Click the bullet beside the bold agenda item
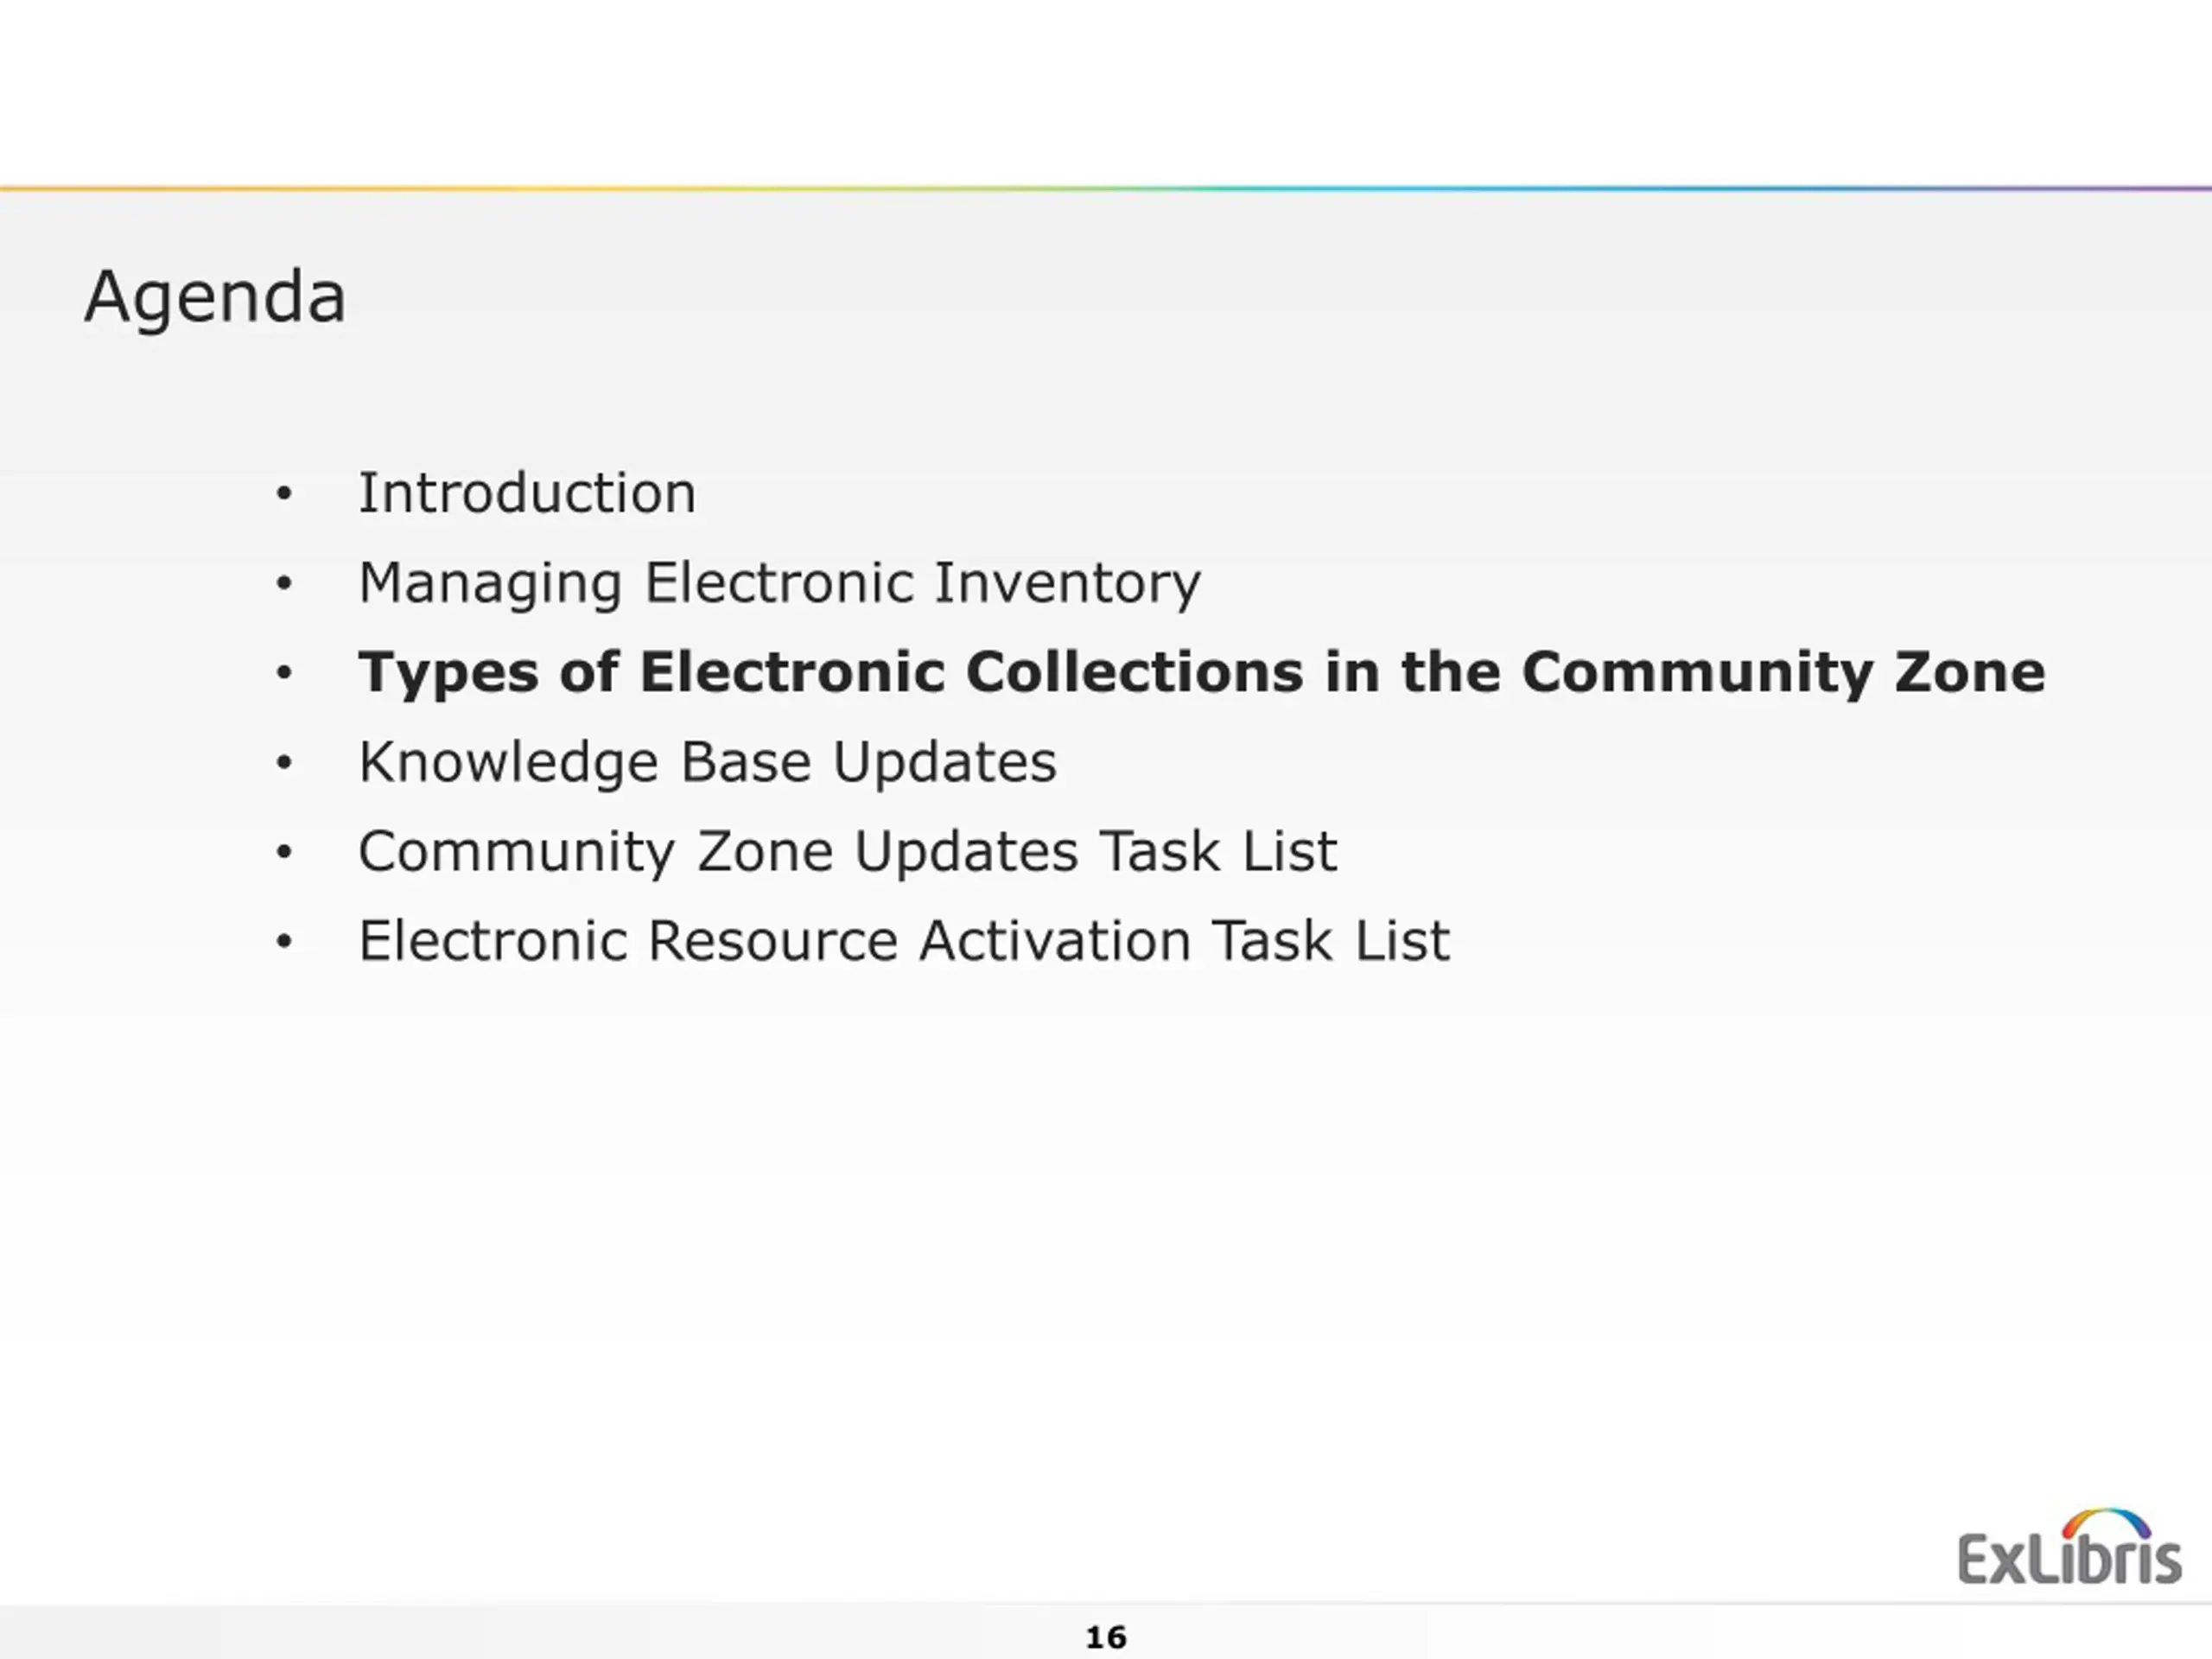This screenshot has height=1659, width=2212. coord(284,673)
